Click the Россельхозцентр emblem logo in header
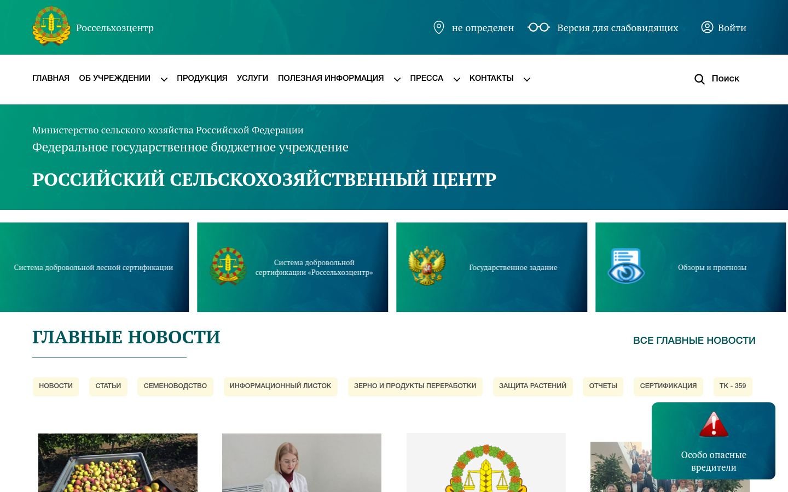The width and height of the screenshot is (788, 492). 51,26
